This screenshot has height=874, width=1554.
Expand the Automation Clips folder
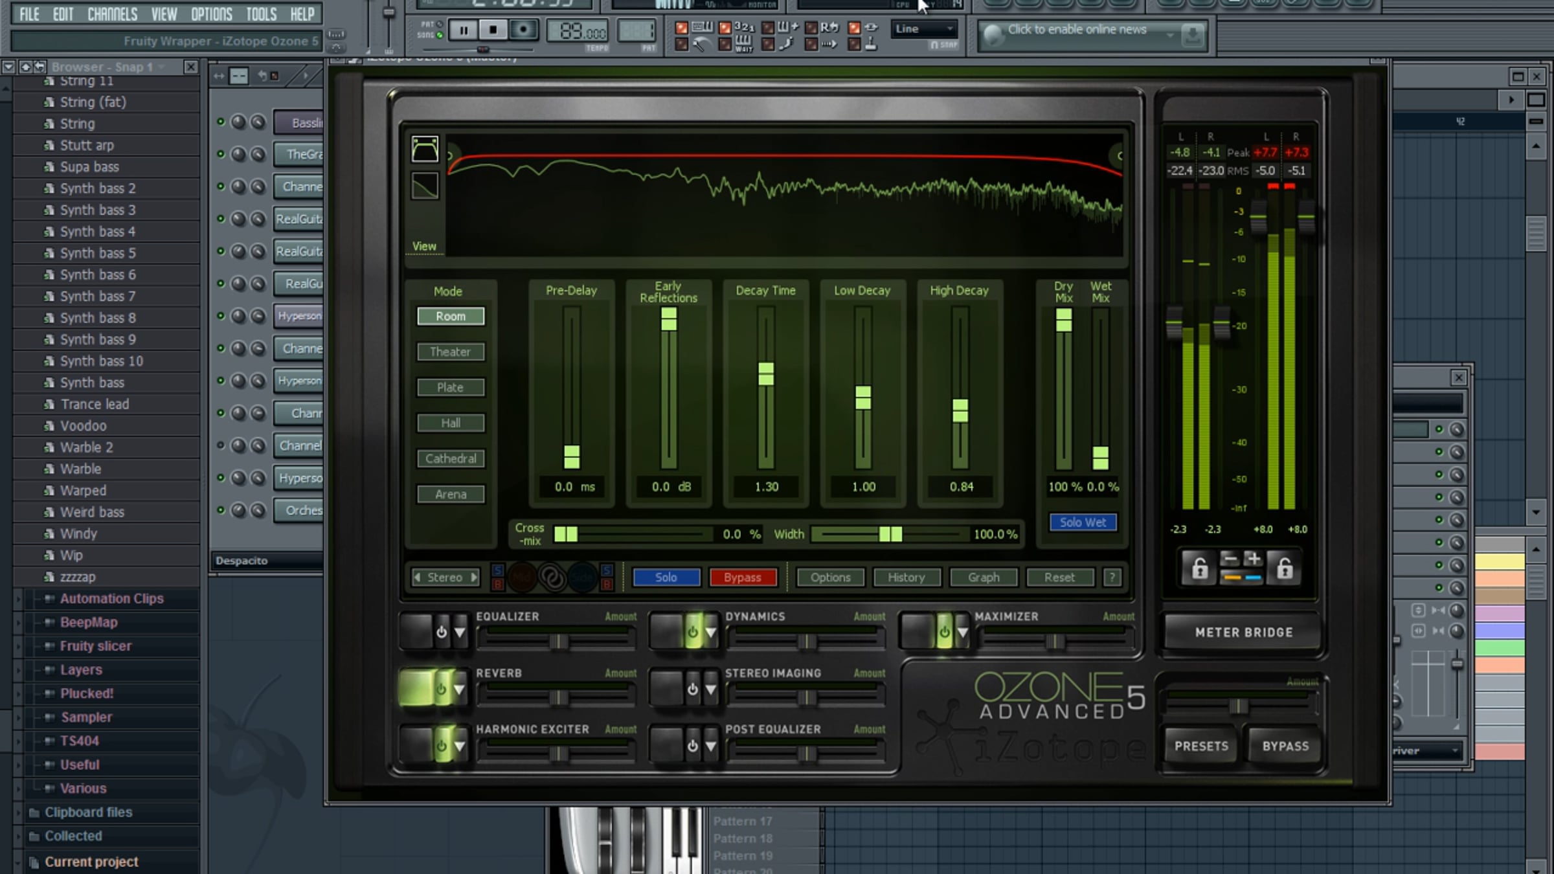pyautogui.click(x=111, y=598)
